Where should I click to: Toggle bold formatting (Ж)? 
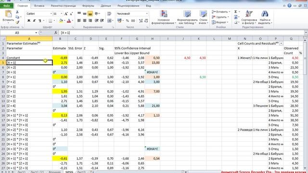(29, 21)
